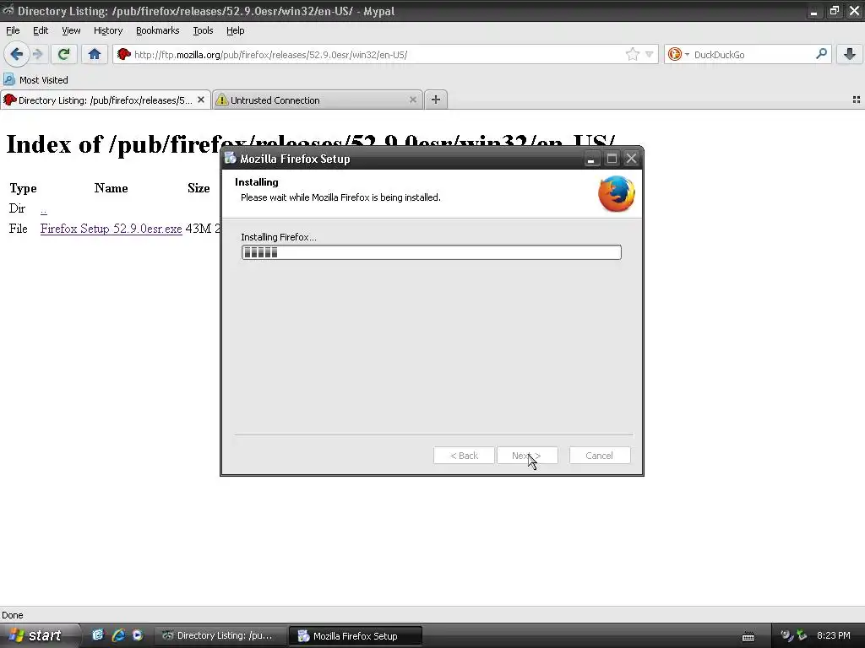Click the Back button in Firefox Setup

coord(464,456)
